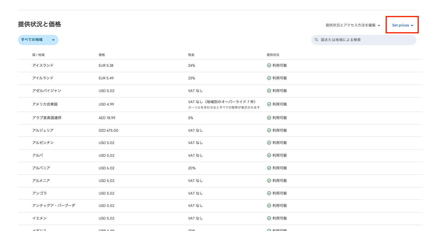Click the available check icon for アメリカ合衆国
Image resolution: width=445 pixels, height=231 pixels.
click(269, 104)
